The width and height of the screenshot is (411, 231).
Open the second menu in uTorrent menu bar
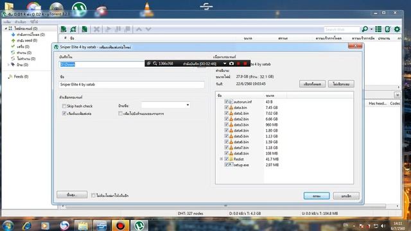click(x=20, y=22)
